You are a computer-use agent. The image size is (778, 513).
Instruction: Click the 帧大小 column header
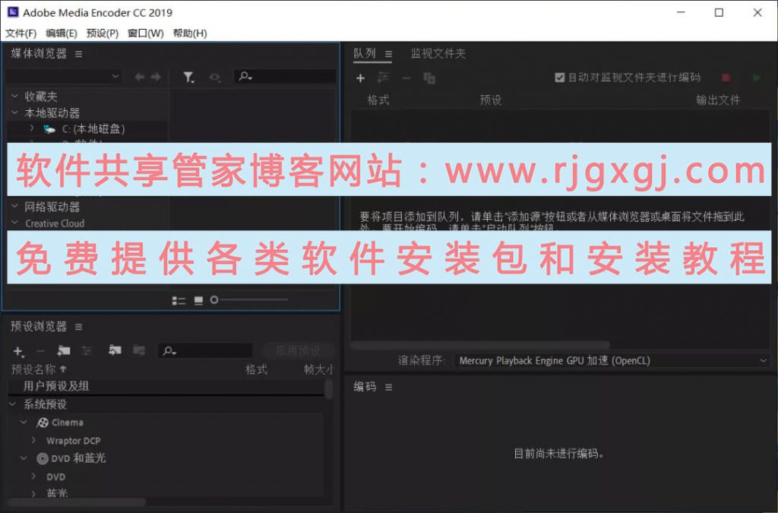(319, 369)
